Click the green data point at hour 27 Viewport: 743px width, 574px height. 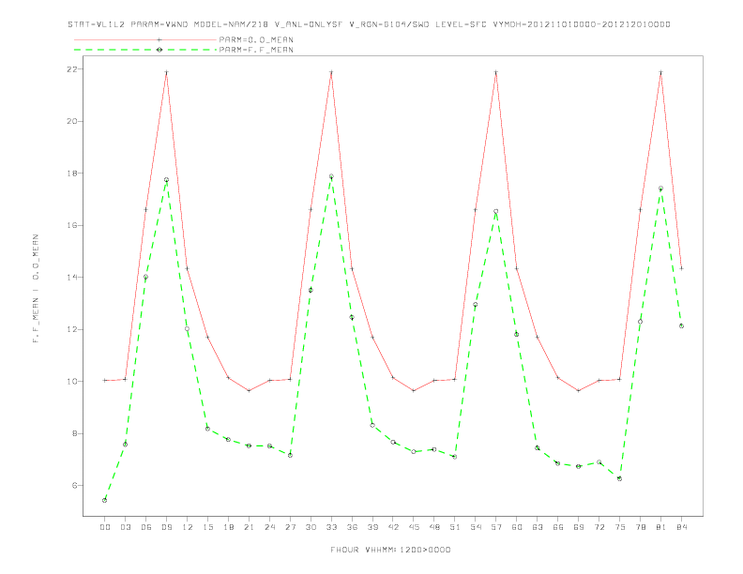tap(290, 455)
